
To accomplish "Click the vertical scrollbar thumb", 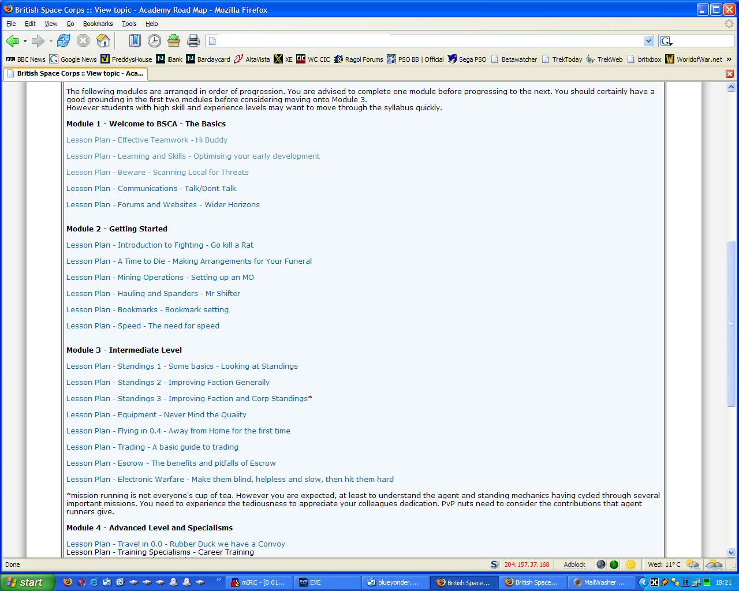I will 731,323.
